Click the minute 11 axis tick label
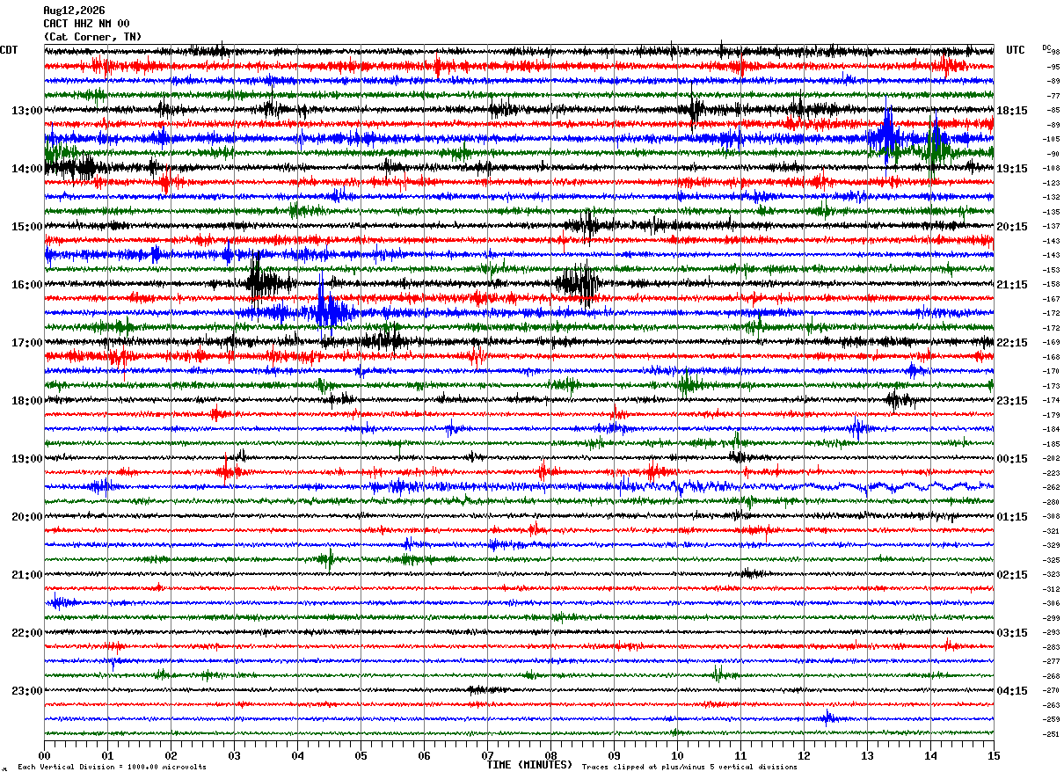Viewport: 1064px width, 779px height. coord(740,755)
